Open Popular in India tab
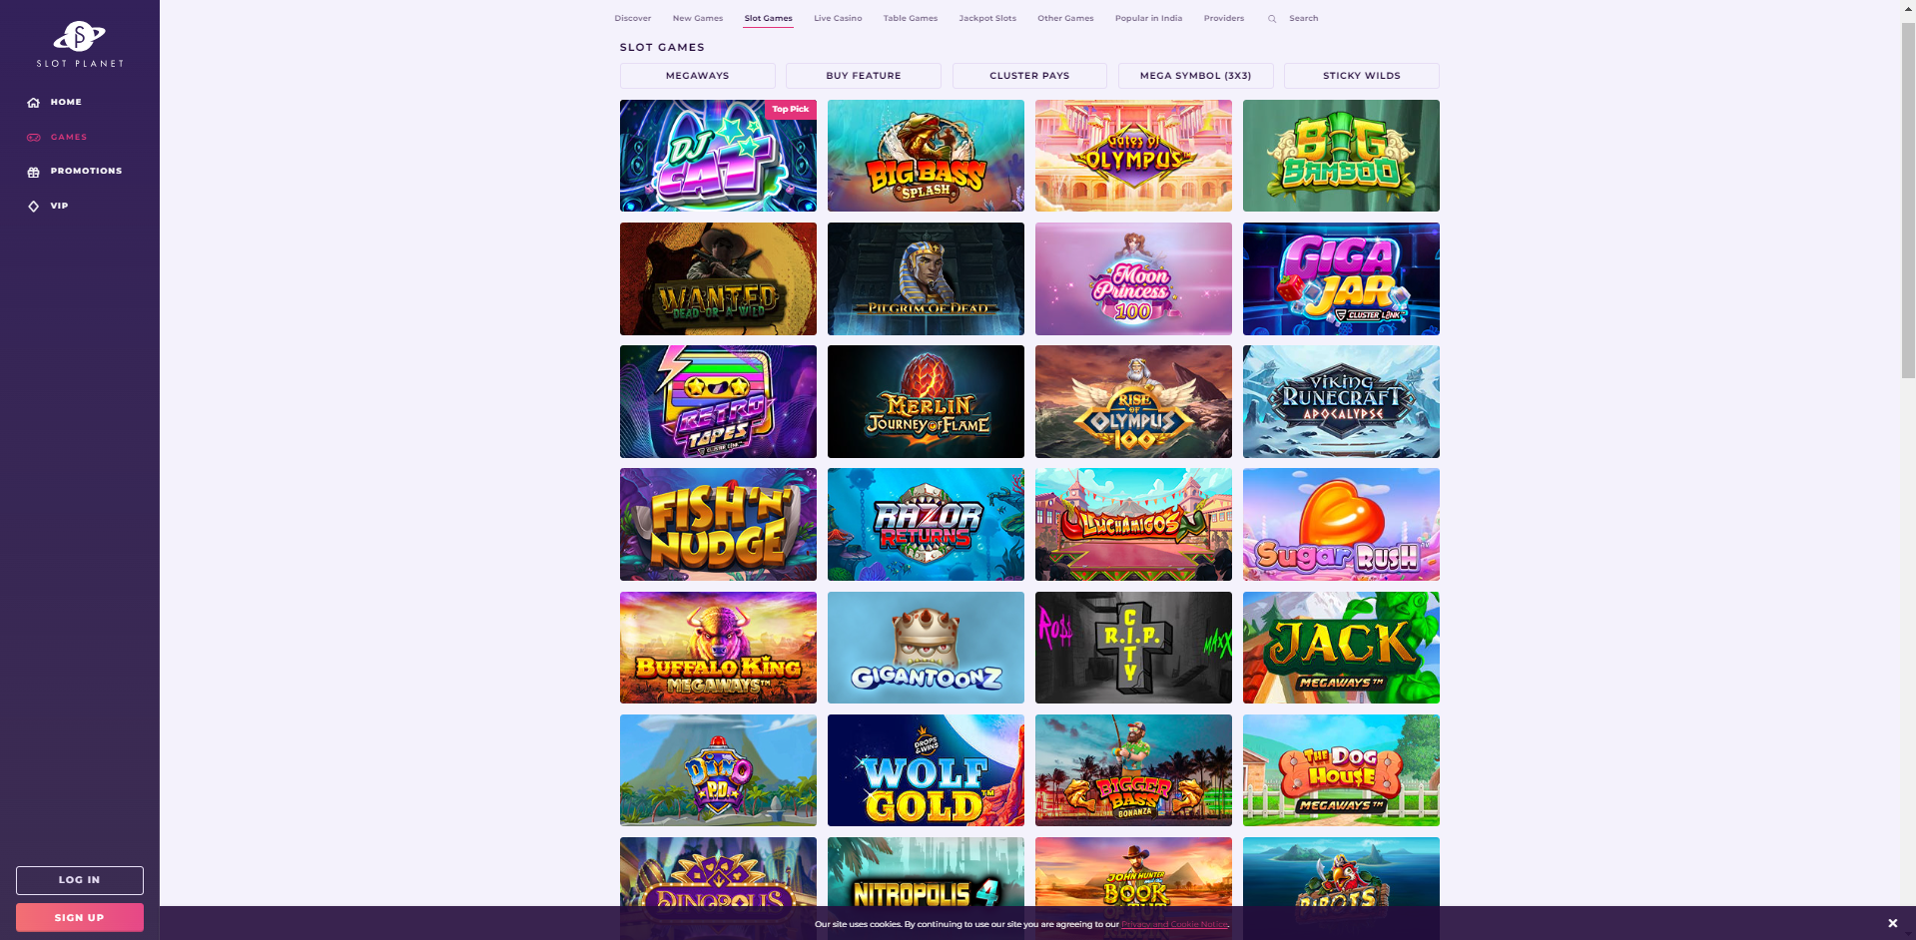Image resolution: width=1916 pixels, height=940 pixels. click(1148, 19)
